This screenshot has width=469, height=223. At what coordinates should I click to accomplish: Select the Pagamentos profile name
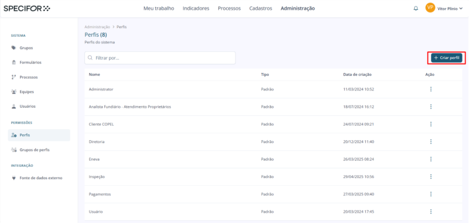pyautogui.click(x=100, y=194)
